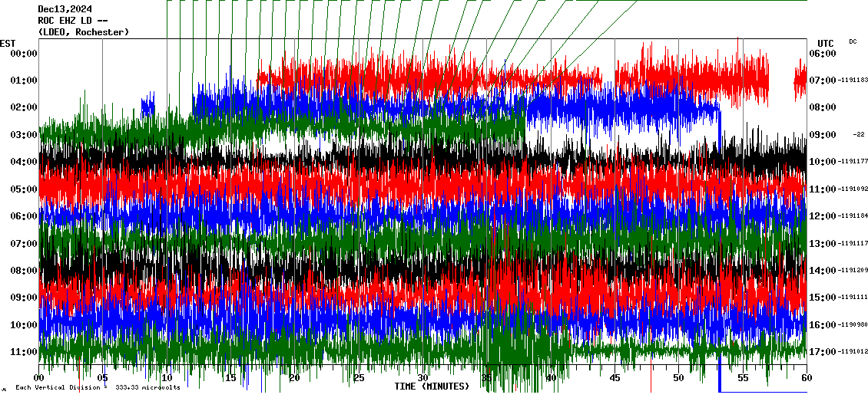Click the 30 minute tick label
The height and width of the screenshot is (398, 868).
click(422, 378)
